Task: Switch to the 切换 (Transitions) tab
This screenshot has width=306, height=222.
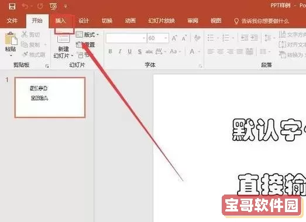Action: (x=107, y=20)
